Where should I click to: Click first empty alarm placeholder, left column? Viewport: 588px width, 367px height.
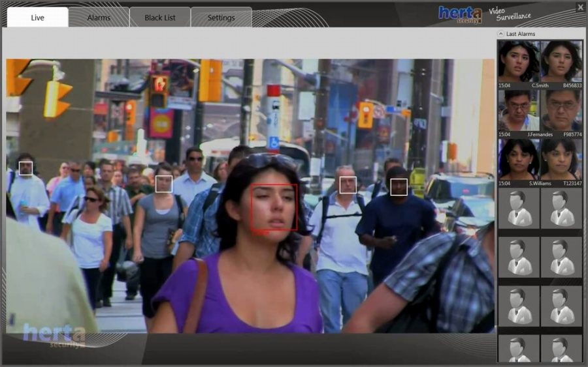pos(519,208)
